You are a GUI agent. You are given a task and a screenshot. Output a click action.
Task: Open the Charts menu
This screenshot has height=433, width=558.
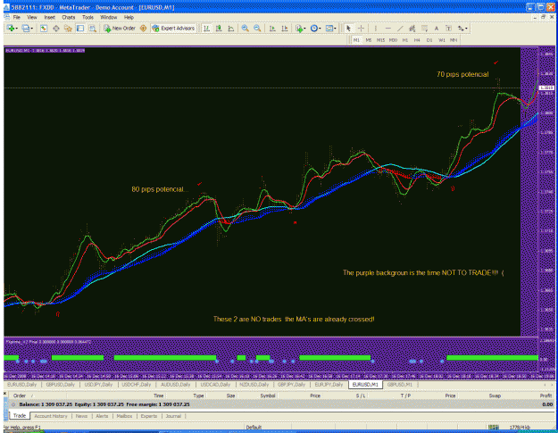(x=69, y=17)
